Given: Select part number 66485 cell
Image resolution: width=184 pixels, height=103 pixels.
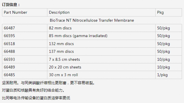Looking at the screenshot, I should [x=25, y=75].
